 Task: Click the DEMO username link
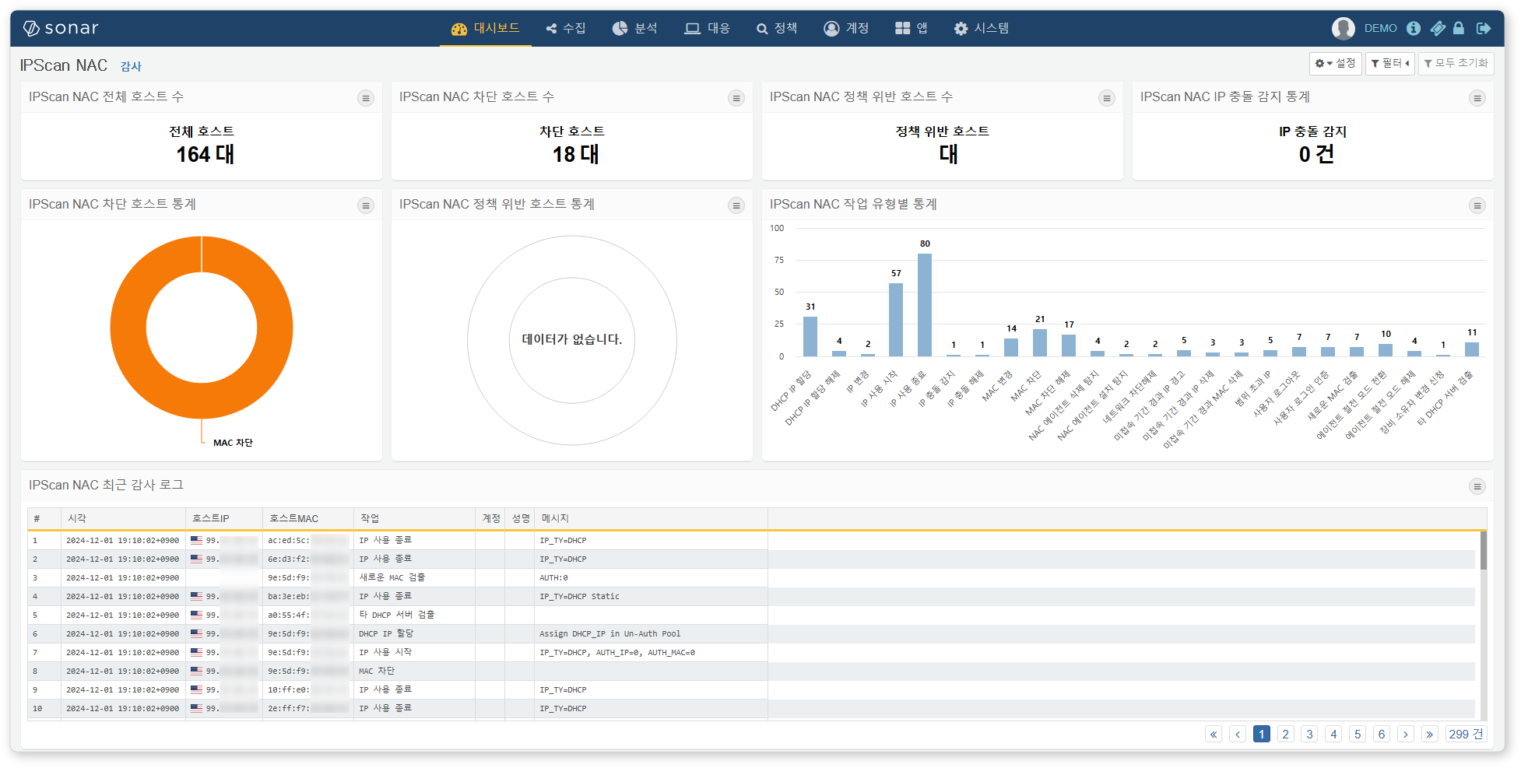[x=1380, y=29]
